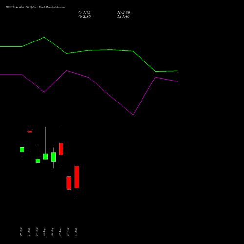Select the close value 'C: 1.75'
This screenshot has width=244, height=244.
click(84, 13)
